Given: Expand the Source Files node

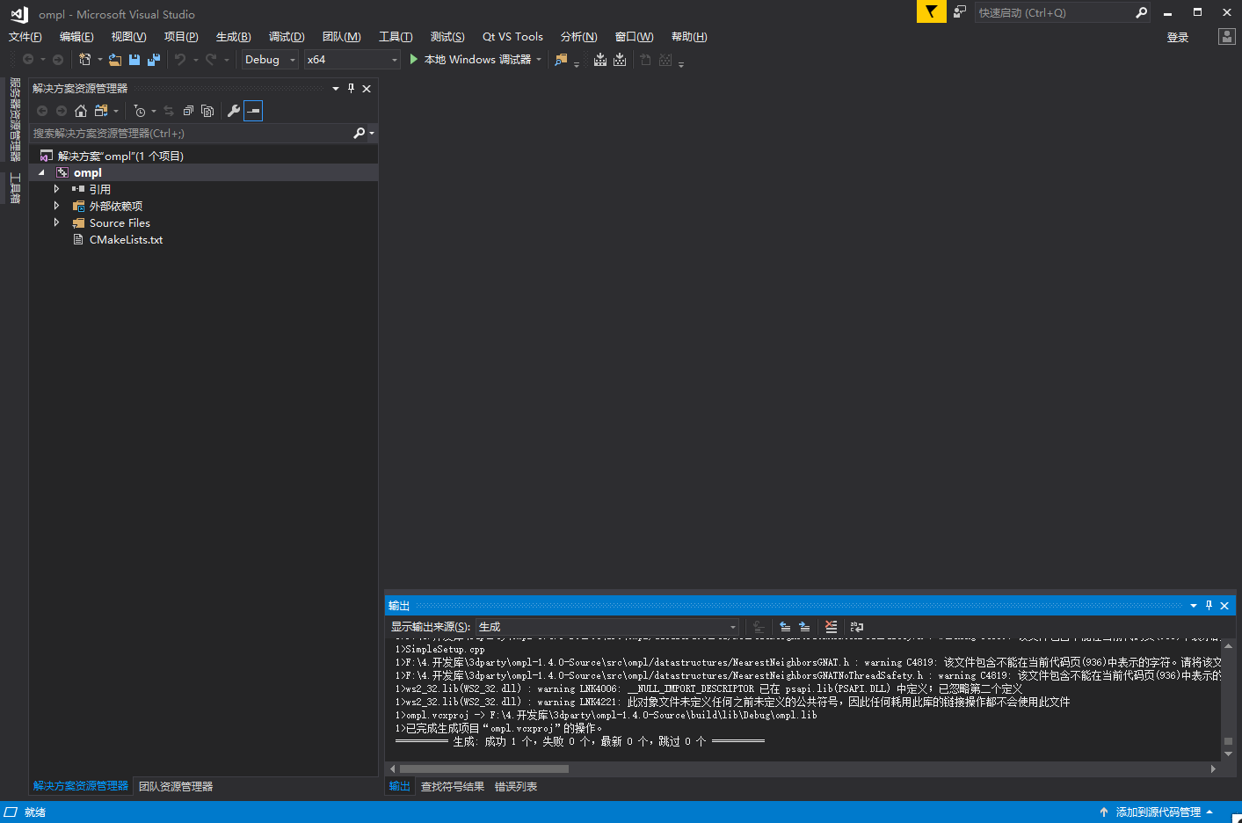Looking at the screenshot, I should point(56,222).
